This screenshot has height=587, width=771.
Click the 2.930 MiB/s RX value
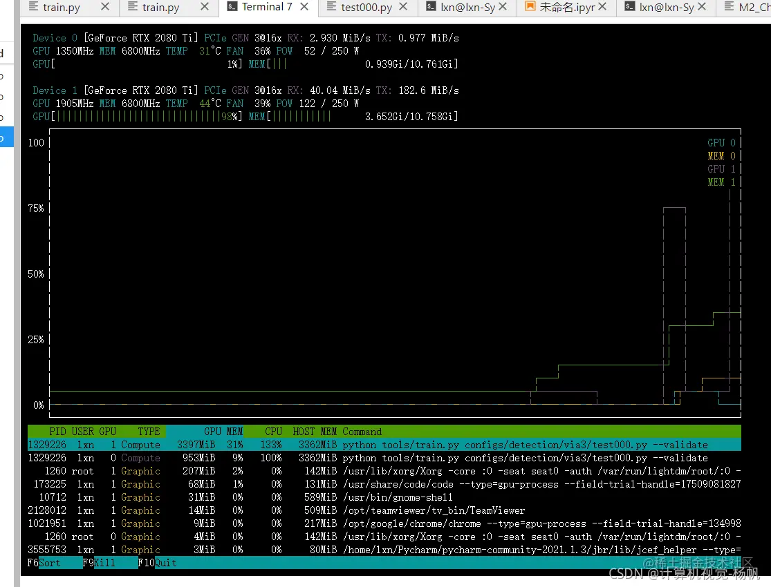pyautogui.click(x=340, y=38)
